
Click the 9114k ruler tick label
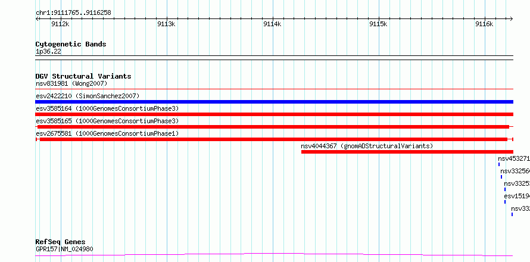pos(272,24)
